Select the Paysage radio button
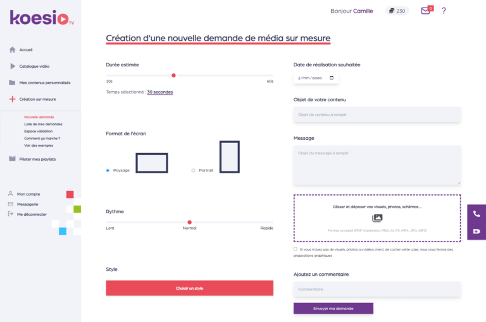 click(x=108, y=170)
